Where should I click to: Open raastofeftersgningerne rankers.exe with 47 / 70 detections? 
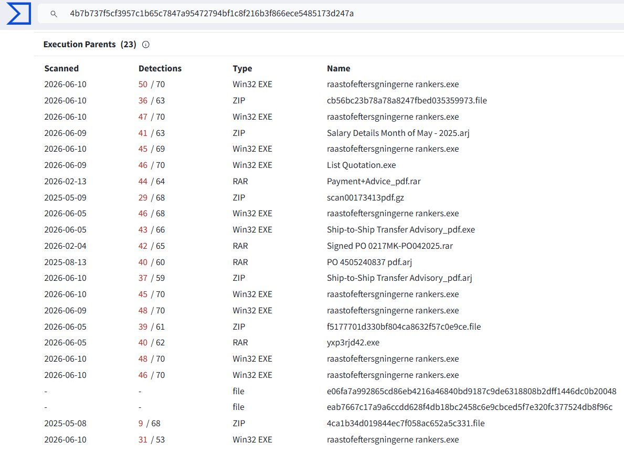(x=393, y=117)
